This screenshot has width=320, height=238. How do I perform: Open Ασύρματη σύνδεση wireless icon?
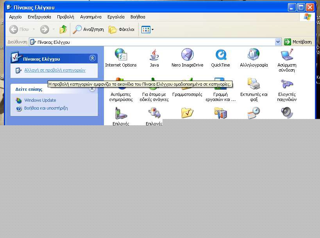pyautogui.click(x=287, y=55)
